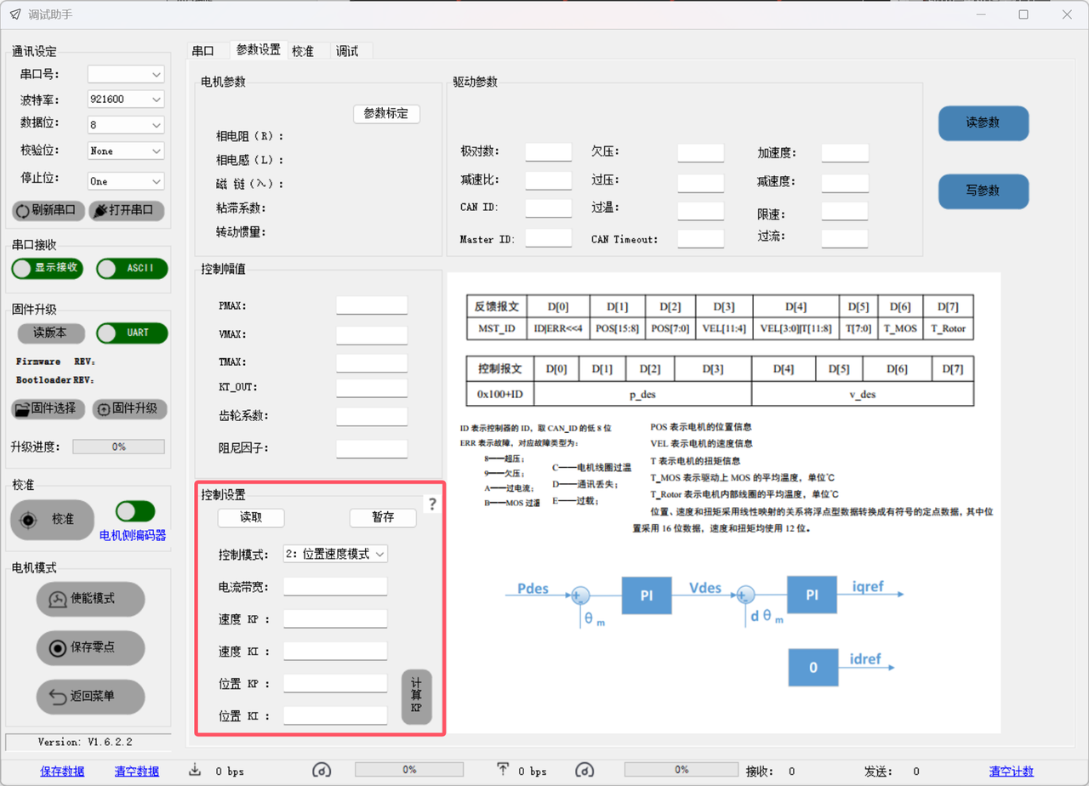The width and height of the screenshot is (1089, 786).
Task: Click the 刷新串口 refresh icon button
Action: tap(47, 210)
